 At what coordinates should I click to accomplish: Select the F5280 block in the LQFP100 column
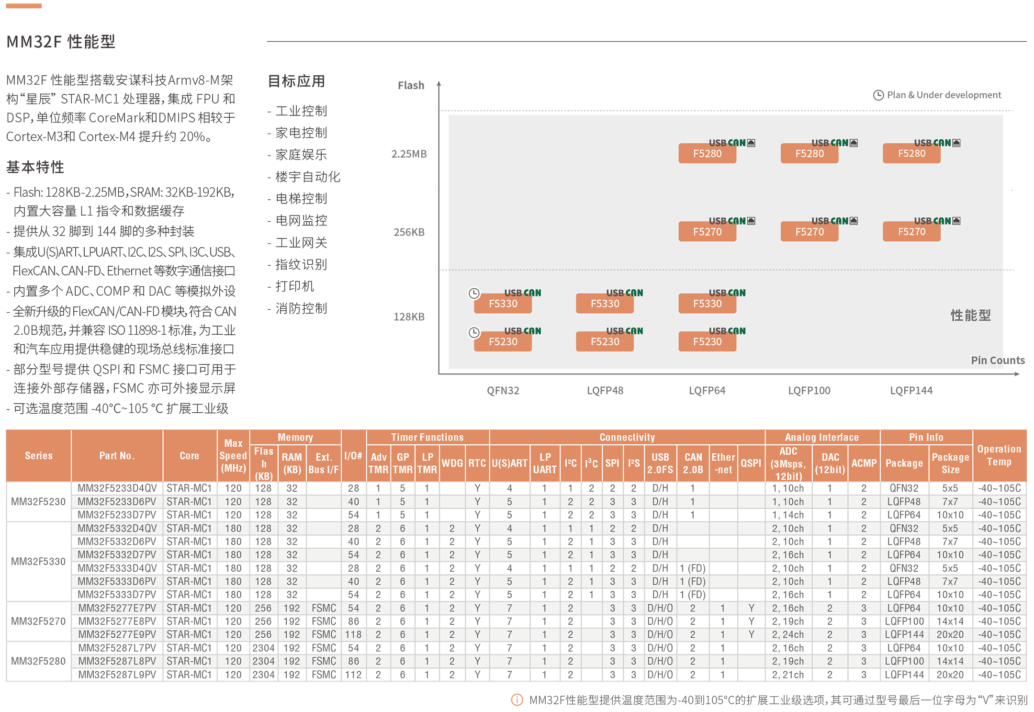point(809,154)
